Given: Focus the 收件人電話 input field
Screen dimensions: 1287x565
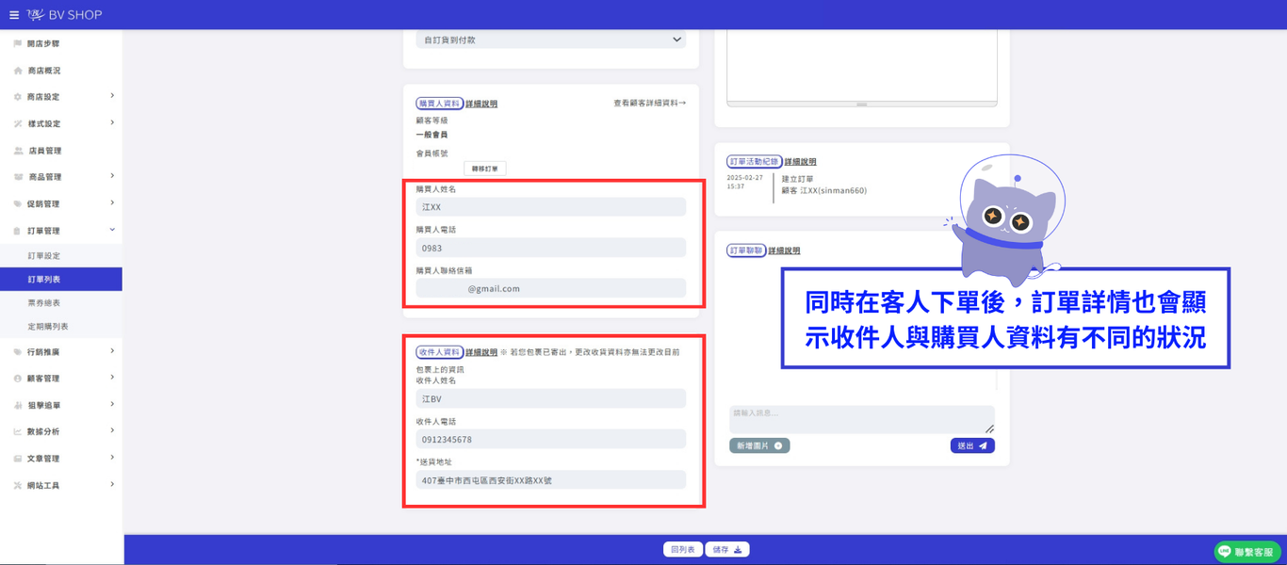Looking at the screenshot, I should point(551,440).
